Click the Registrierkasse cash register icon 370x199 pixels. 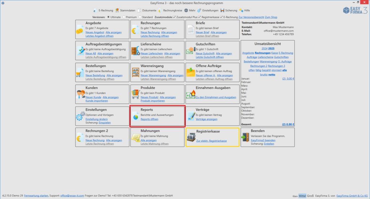191,137
